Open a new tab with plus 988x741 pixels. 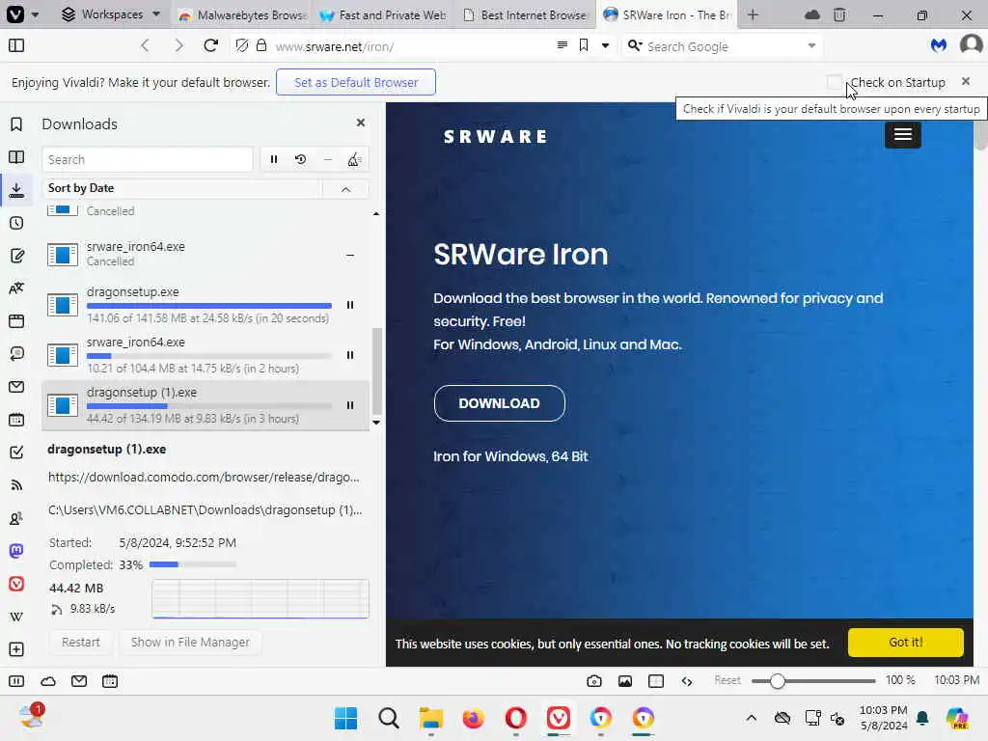(x=753, y=14)
